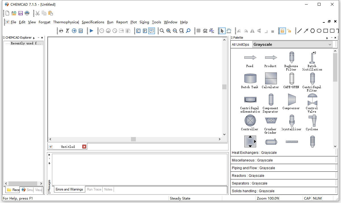341x203 pixels.
Task: Toggle the highlighted speech bubble notes icon
Action: (x=151, y=31)
